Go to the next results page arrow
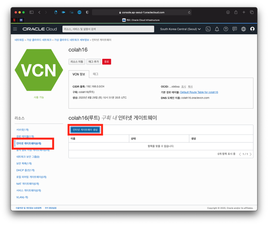This screenshot has width=268, height=225. [x=251, y=154]
